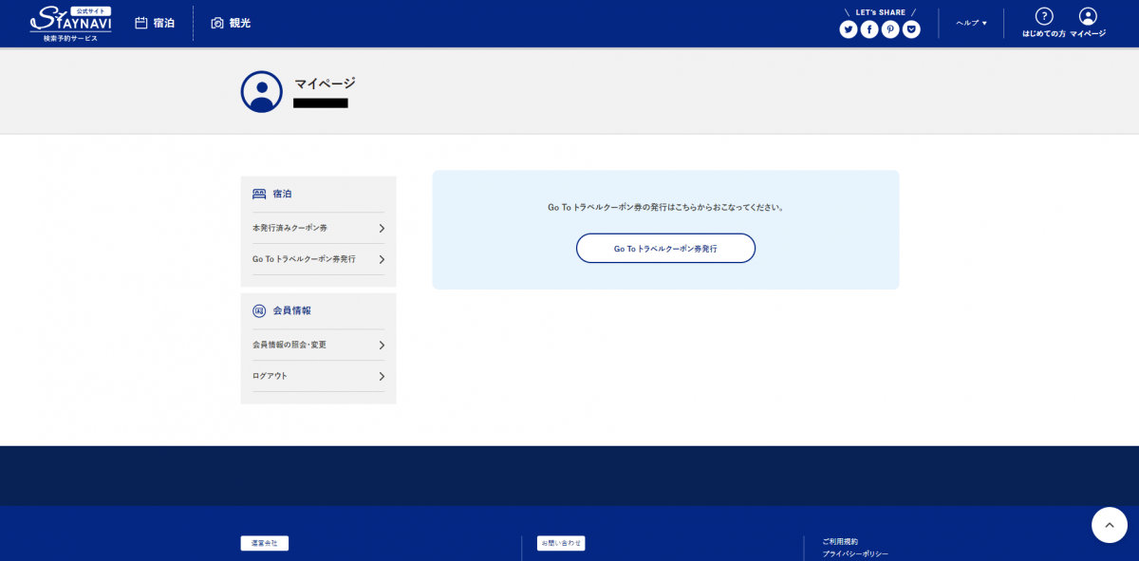This screenshot has height=561, width=1139.
Task: Share page via Pocket icon
Action: coord(911,29)
